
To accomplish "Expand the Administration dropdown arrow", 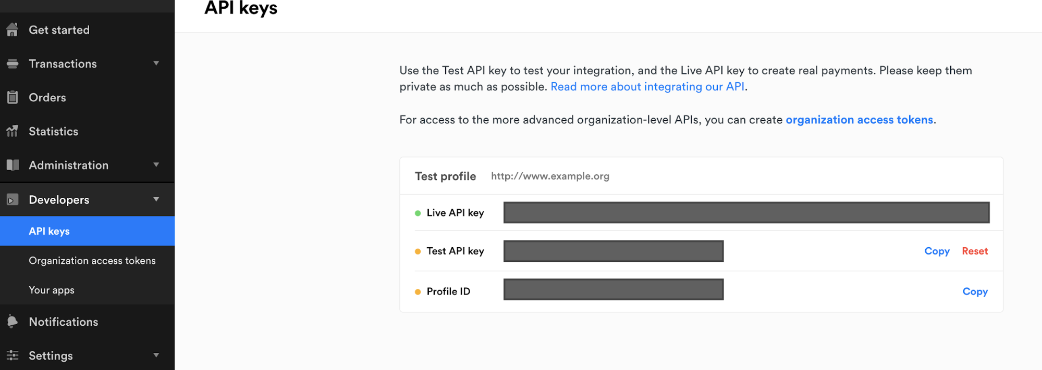I will [156, 165].
